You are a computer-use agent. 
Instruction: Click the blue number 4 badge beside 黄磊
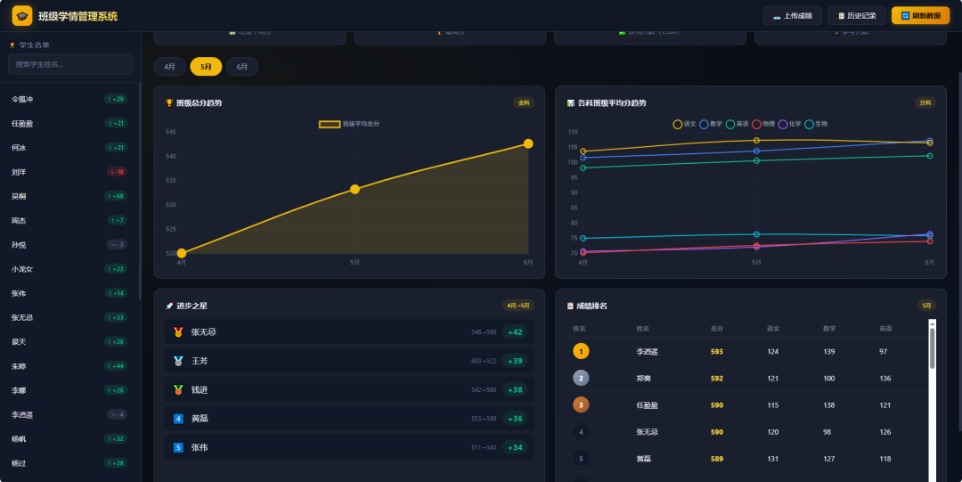(178, 419)
